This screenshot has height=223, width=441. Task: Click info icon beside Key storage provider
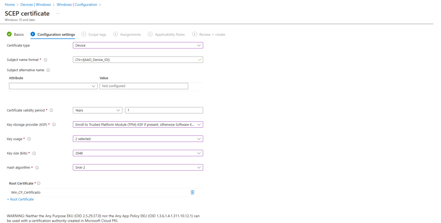pyautogui.click(x=54, y=125)
